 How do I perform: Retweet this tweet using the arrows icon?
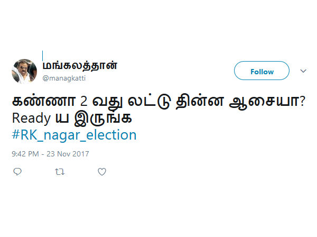pyautogui.click(x=60, y=172)
